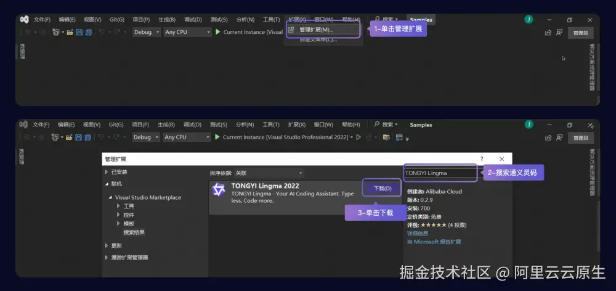Open Git(G) menu in upper window
Image resolution: width=616 pixels, height=291 pixels.
click(116, 20)
